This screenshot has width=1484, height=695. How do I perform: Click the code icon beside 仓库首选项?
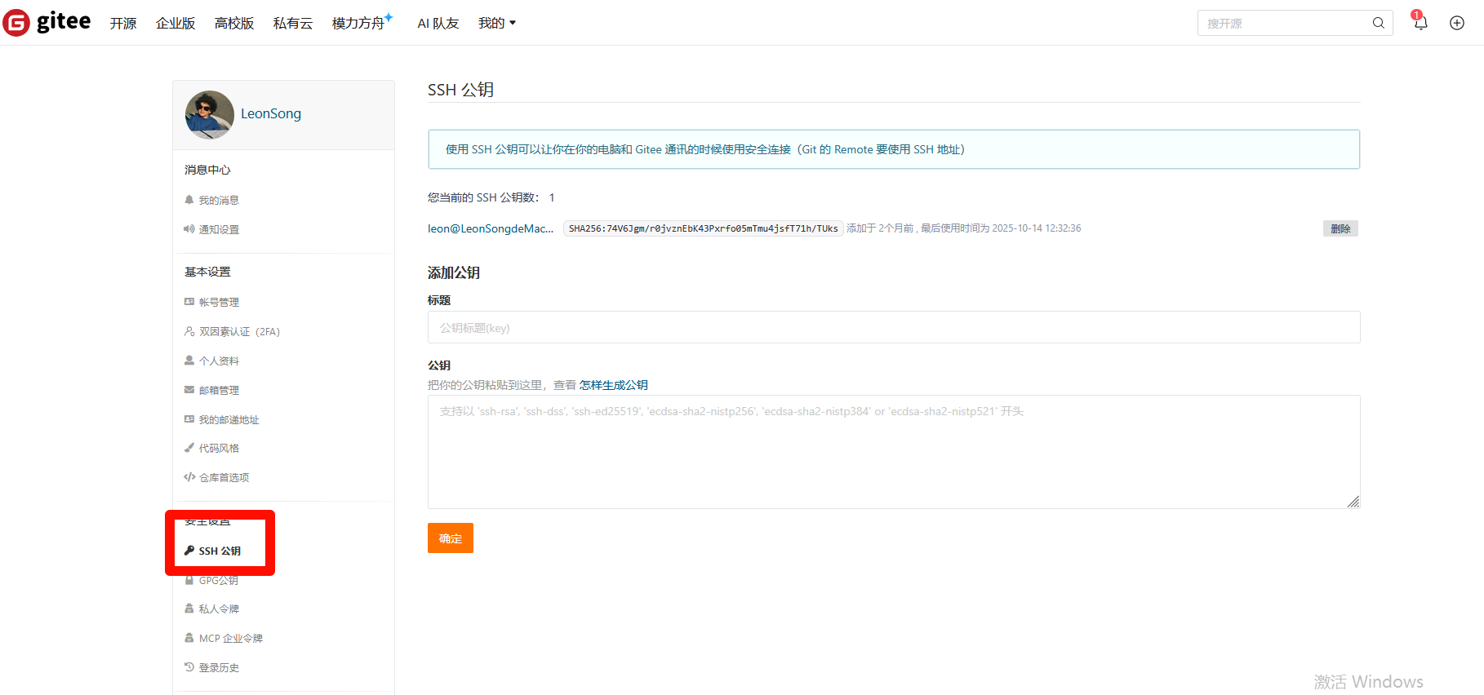[189, 477]
